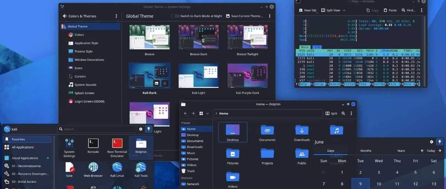Open Kali Tools icon in launcher
This screenshot has height=189, width=446.
(x=141, y=170)
